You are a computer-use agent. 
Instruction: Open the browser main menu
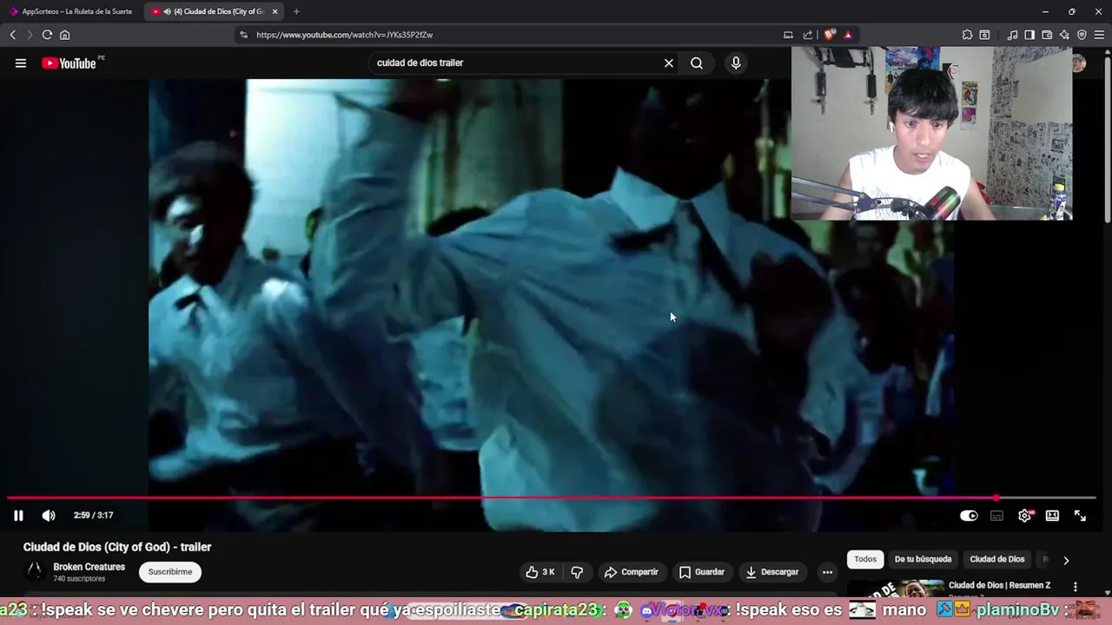[x=1099, y=35]
